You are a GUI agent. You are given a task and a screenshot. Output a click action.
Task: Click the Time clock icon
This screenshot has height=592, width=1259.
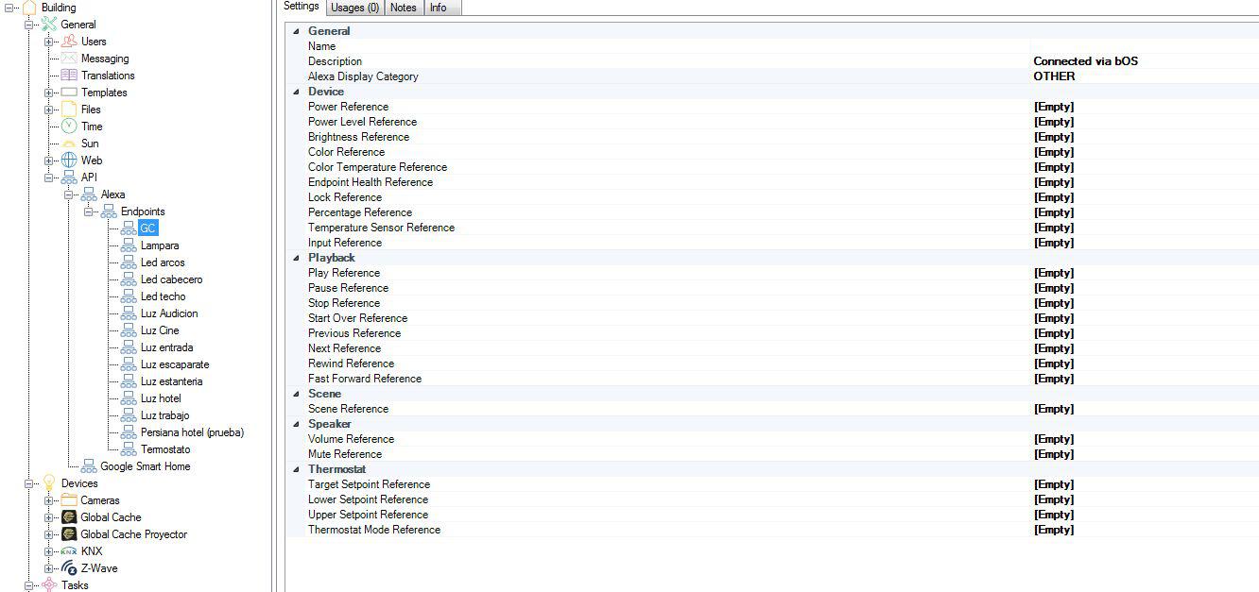(69, 127)
